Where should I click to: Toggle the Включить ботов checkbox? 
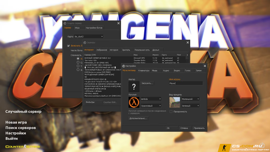(x=68, y=46)
